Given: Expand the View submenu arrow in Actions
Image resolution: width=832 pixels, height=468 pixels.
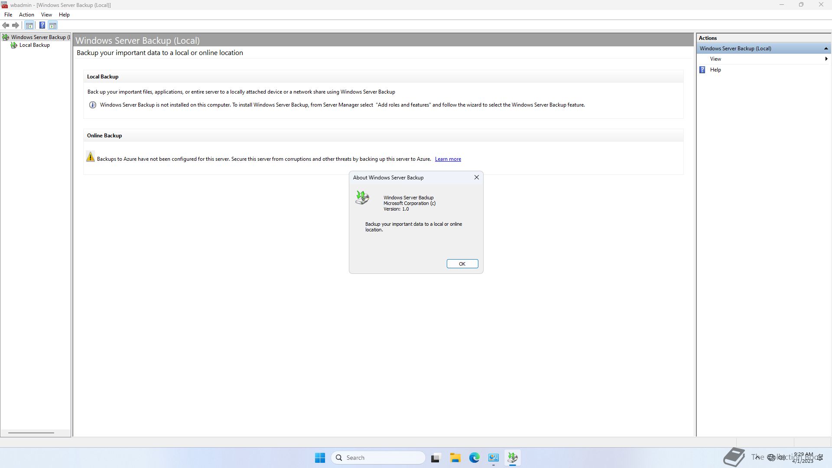Looking at the screenshot, I should (x=826, y=59).
